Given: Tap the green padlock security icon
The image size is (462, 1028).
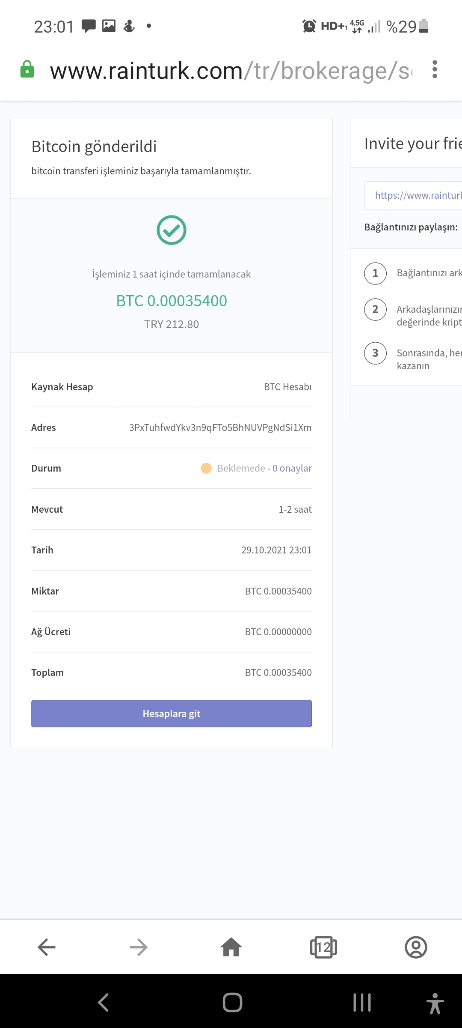Looking at the screenshot, I should click(x=27, y=69).
